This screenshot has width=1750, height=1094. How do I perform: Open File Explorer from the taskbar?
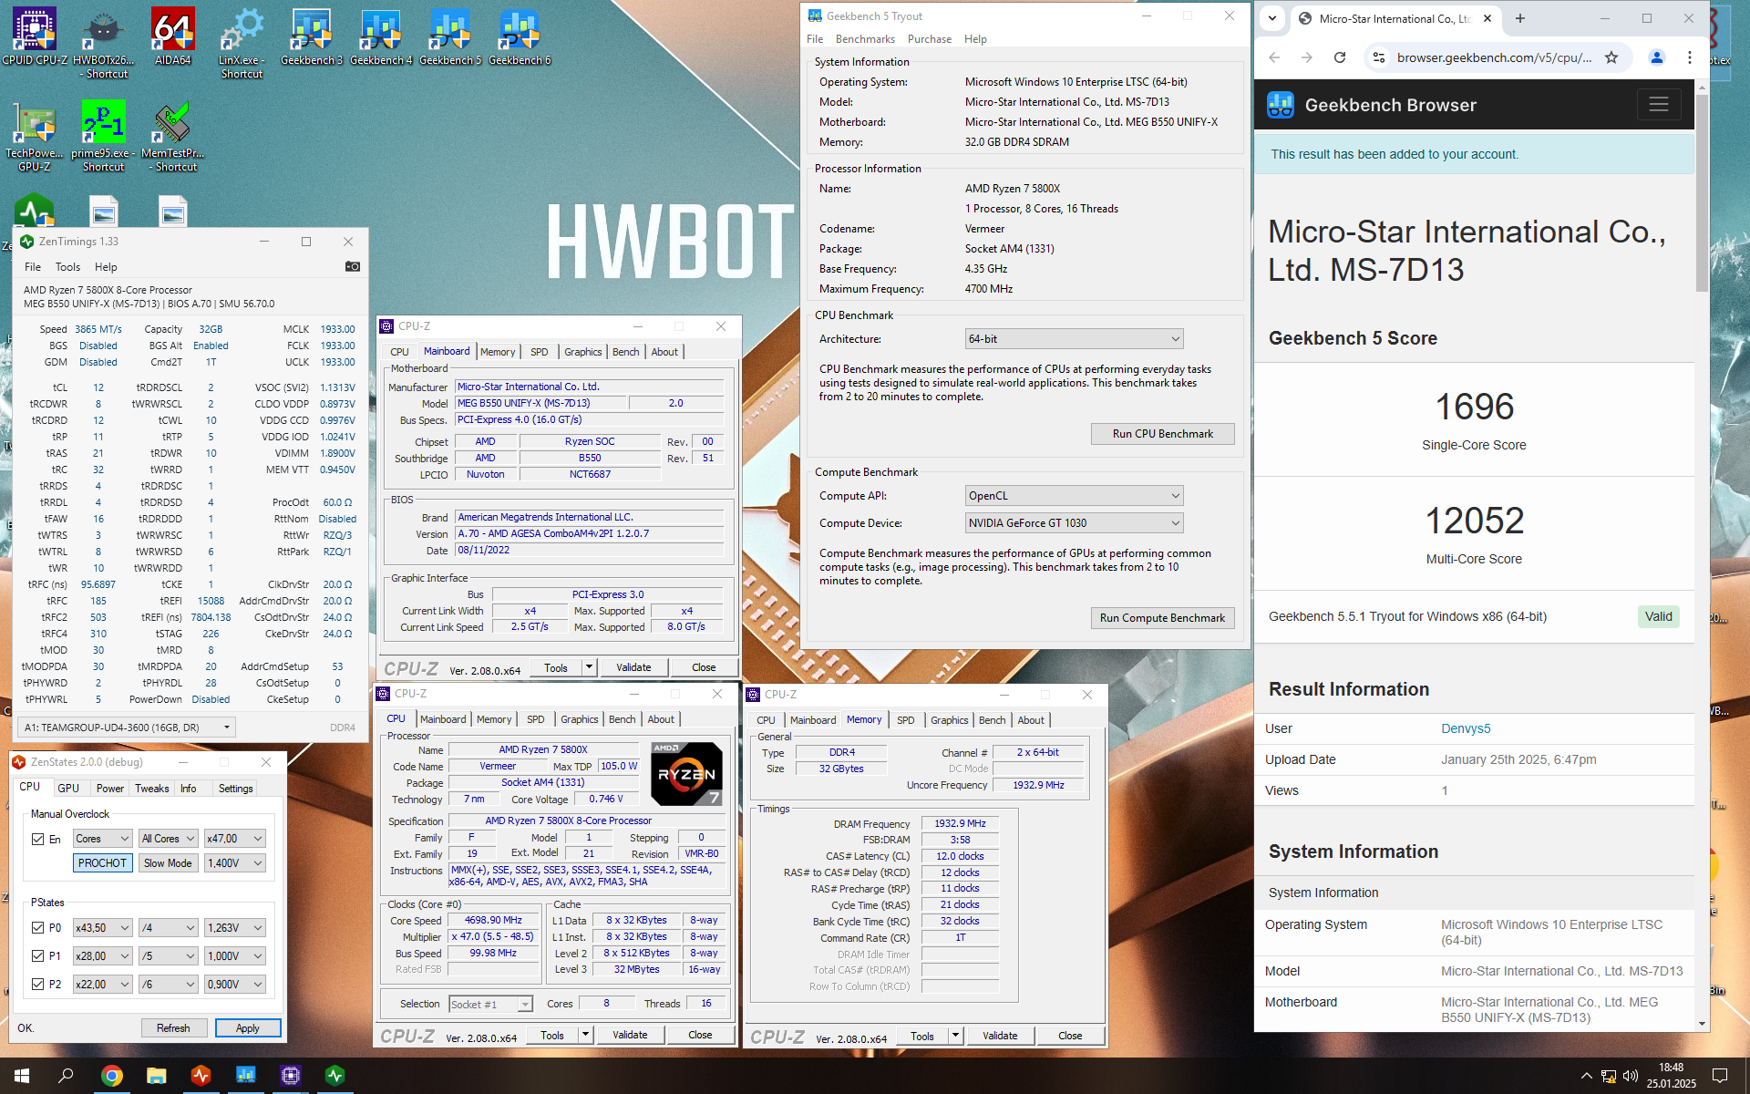tap(157, 1076)
